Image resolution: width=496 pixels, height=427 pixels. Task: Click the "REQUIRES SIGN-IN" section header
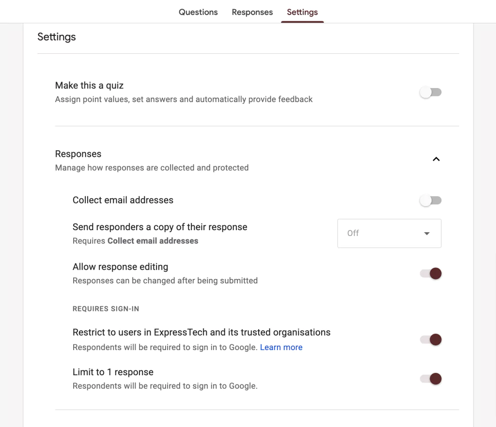coord(106,309)
